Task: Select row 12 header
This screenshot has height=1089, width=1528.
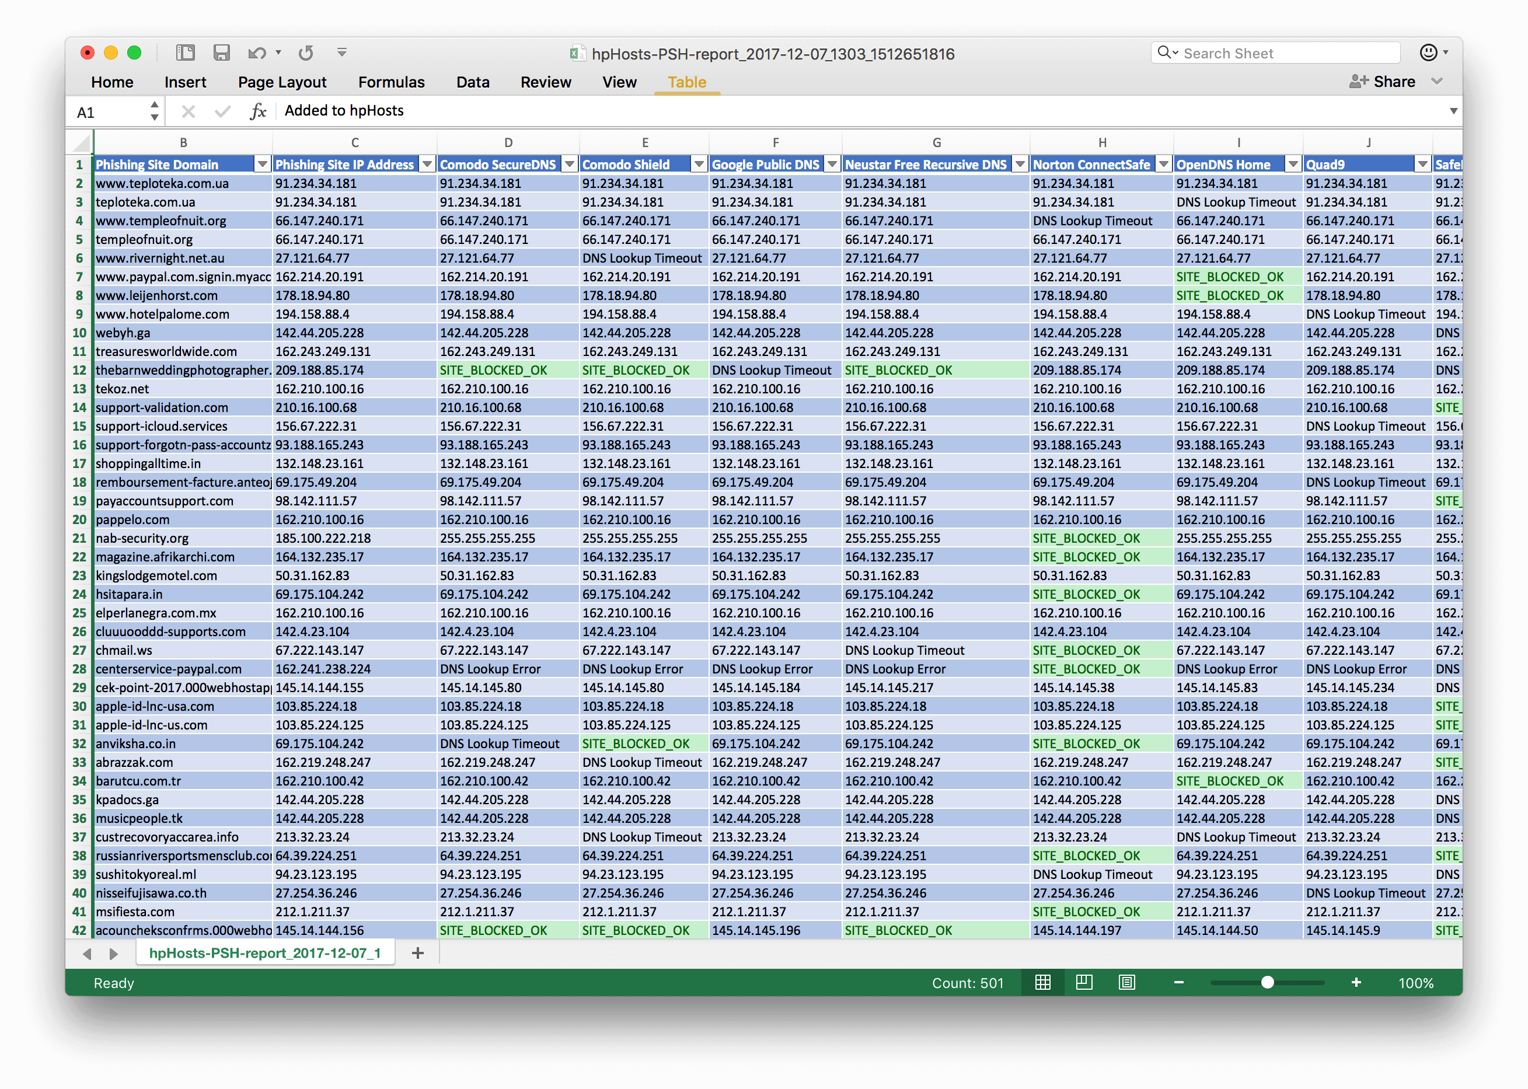Action: (79, 370)
